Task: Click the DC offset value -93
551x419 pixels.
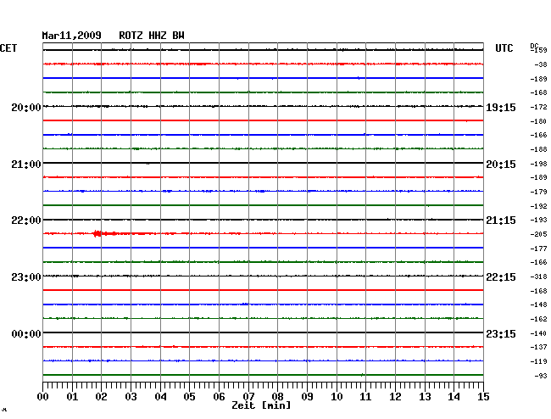Action: click(x=541, y=376)
